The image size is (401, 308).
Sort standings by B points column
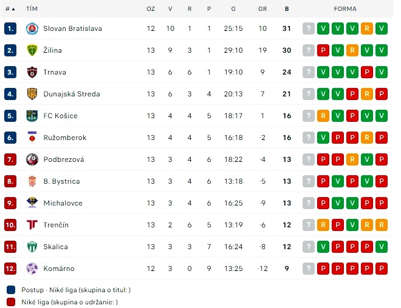tap(287, 9)
